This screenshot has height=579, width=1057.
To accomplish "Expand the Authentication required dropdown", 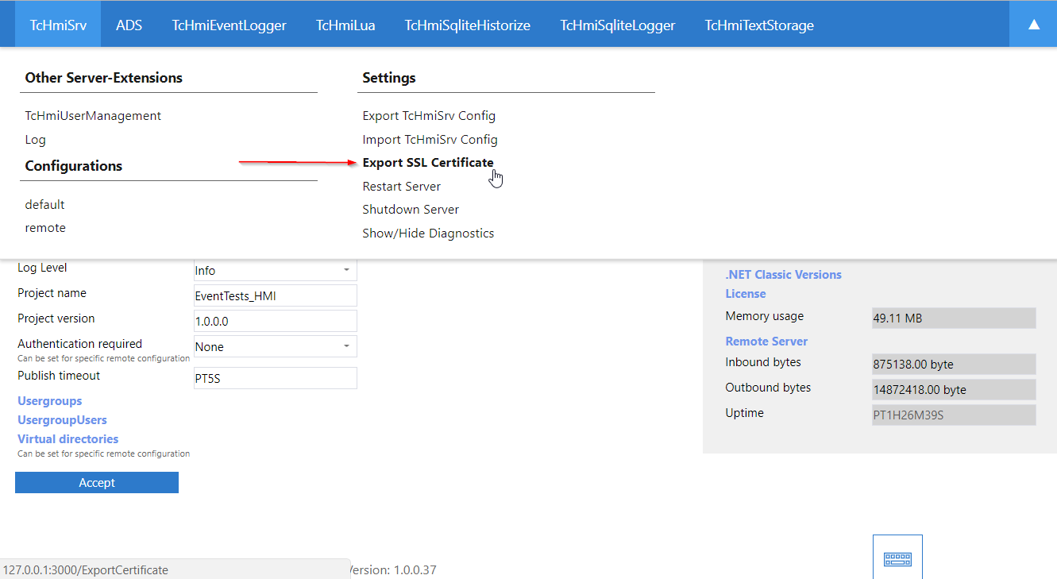I will [276, 346].
